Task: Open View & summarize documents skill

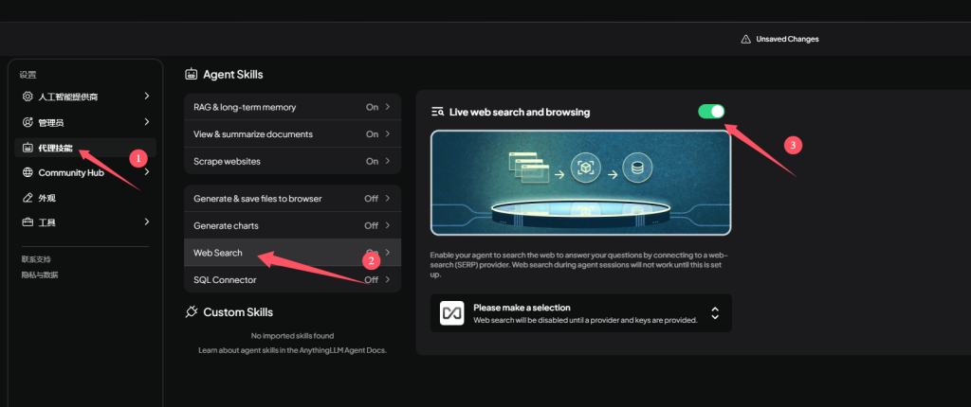Action: (x=291, y=134)
